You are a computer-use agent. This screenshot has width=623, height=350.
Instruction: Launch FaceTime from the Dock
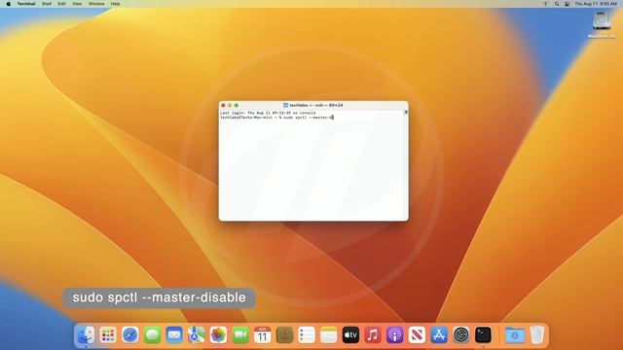click(240, 335)
